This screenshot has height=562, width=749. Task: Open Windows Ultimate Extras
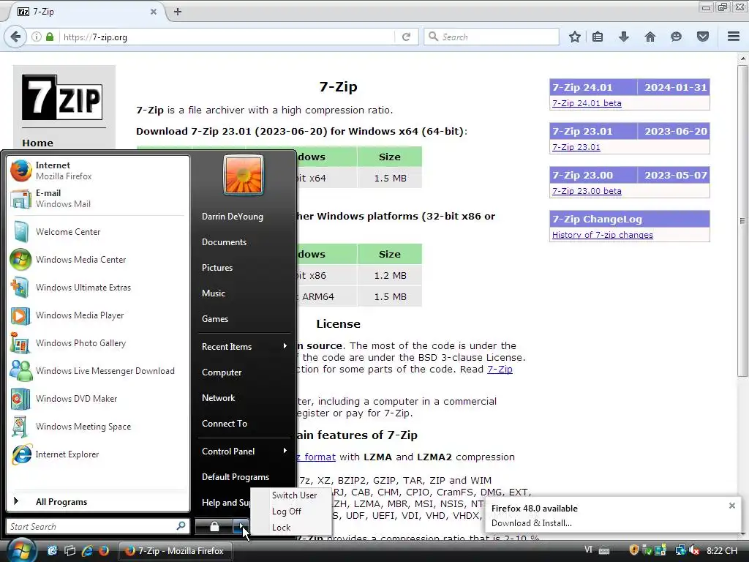tap(98, 287)
